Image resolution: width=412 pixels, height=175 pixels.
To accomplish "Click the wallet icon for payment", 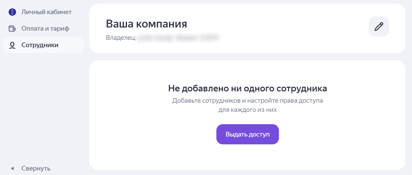I will click(12, 29).
